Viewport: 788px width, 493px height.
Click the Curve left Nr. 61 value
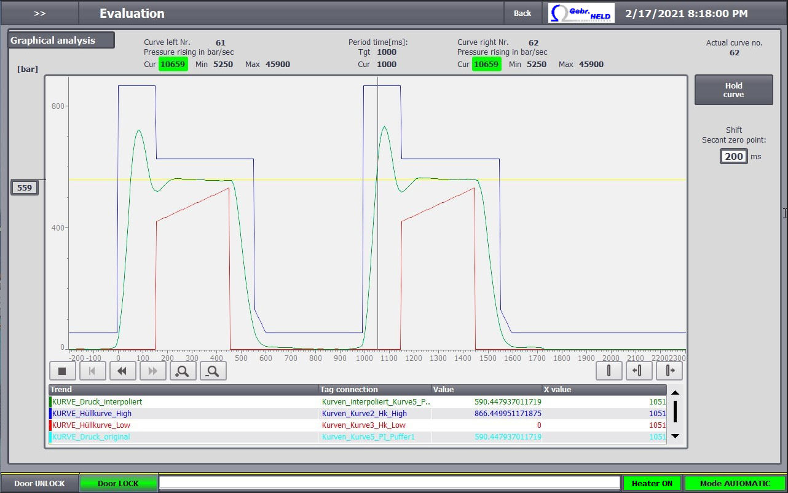(x=220, y=42)
